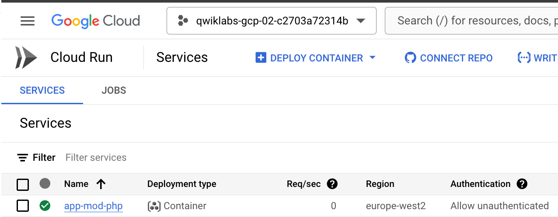
Task: Open the hamburger navigation menu
Action: coord(28,21)
